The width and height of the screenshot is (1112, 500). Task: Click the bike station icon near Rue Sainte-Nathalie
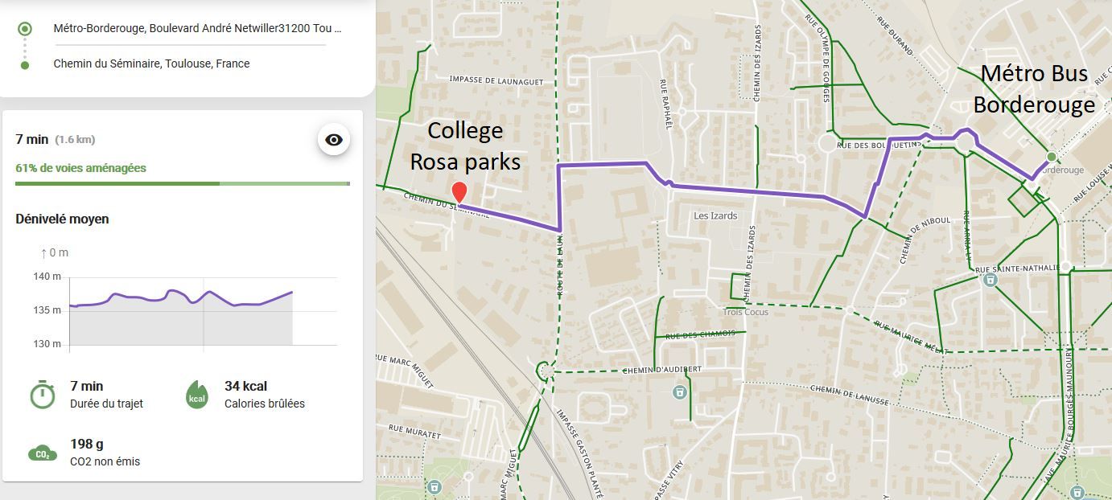point(990,279)
